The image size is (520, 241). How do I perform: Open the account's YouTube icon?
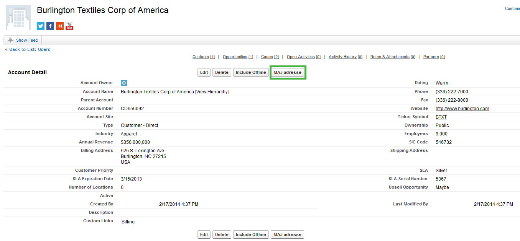click(x=69, y=26)
